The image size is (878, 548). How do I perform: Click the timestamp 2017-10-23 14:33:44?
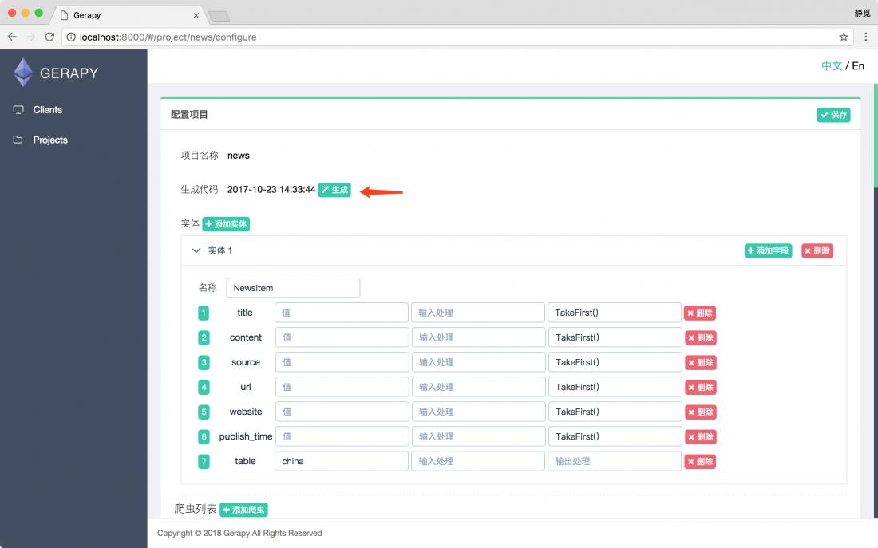pos(271,190)
